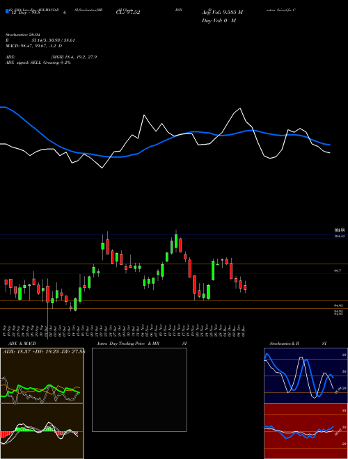Click the 'Intra Day Trading Price' panel title
Screen dimensions: 348x459
coord(121,344)
